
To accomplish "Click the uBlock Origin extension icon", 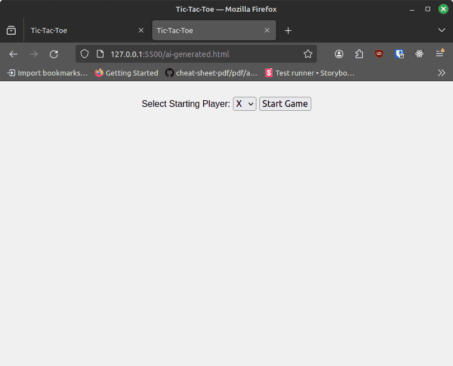I will (x=379, y=54).
